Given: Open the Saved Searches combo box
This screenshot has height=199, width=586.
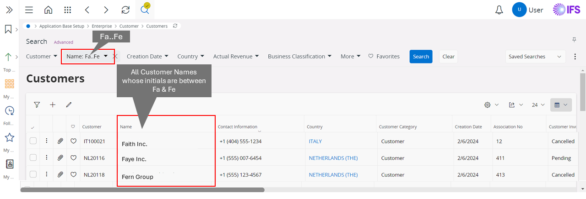Looking at the screenshot, I should [535, 57].
